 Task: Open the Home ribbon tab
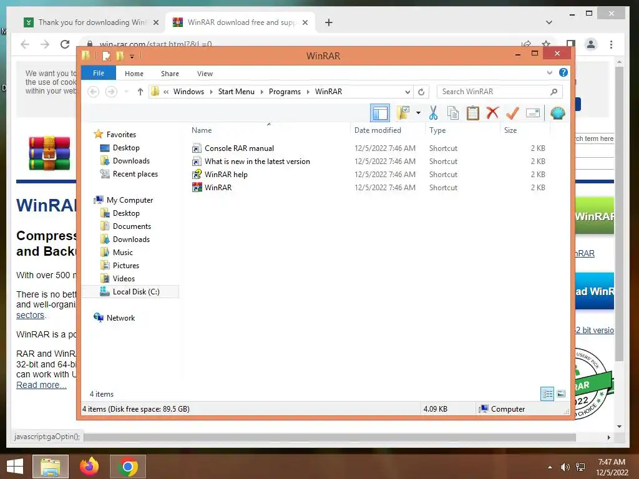click(x=134, y=74)
